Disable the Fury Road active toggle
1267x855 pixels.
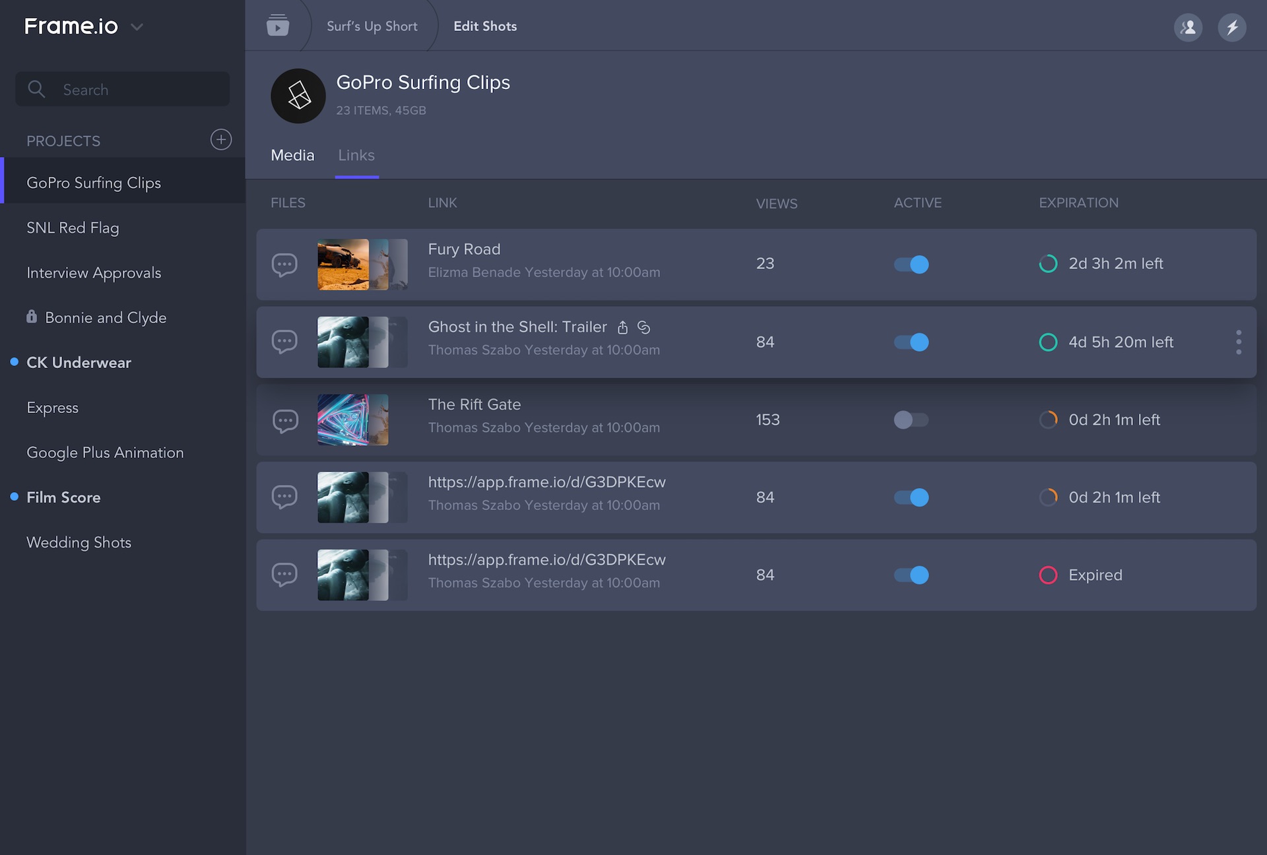911,265
